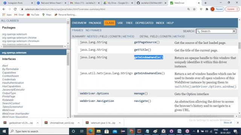Switch to the GitHub ravilella1234 tab
Screen dimensions: 241x135
(151, 3)
